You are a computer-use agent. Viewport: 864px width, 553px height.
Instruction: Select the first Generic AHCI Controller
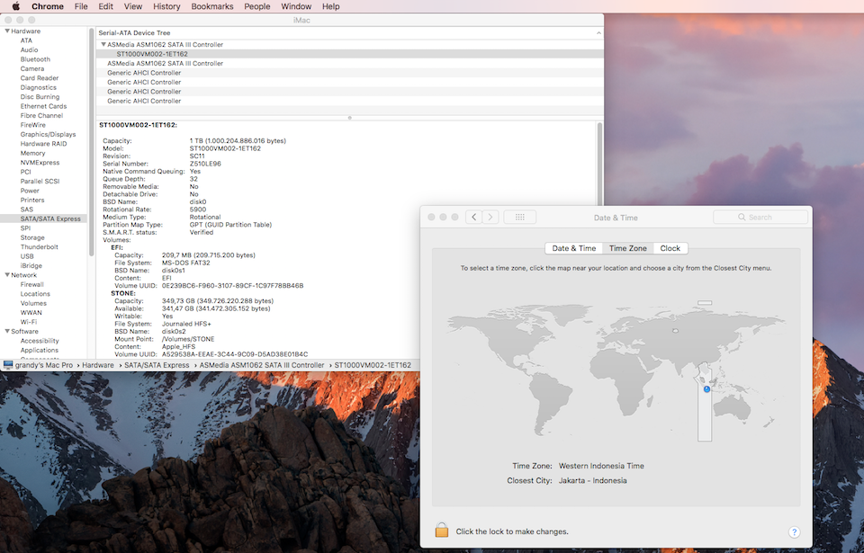[144, 73]
